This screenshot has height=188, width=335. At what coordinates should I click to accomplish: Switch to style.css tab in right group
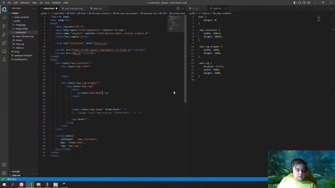point(217,8)
